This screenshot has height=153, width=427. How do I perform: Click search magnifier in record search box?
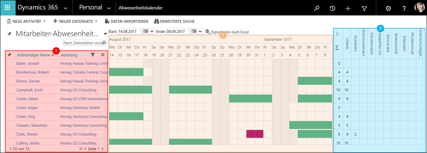104,43
